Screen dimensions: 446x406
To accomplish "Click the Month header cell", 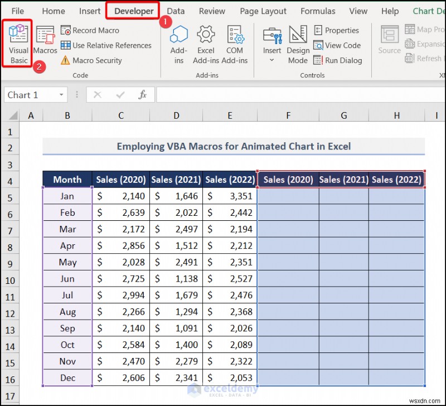I will point(67,180).
